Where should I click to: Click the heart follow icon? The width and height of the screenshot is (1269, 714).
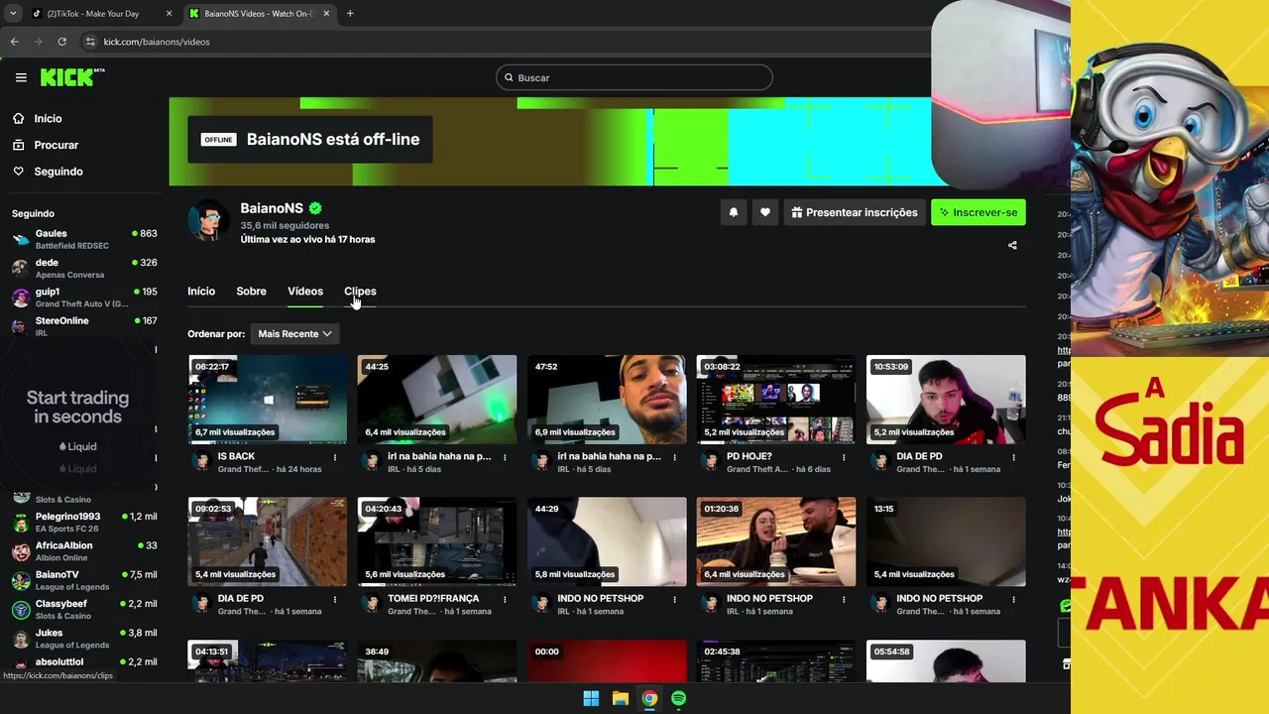[764, 212]
